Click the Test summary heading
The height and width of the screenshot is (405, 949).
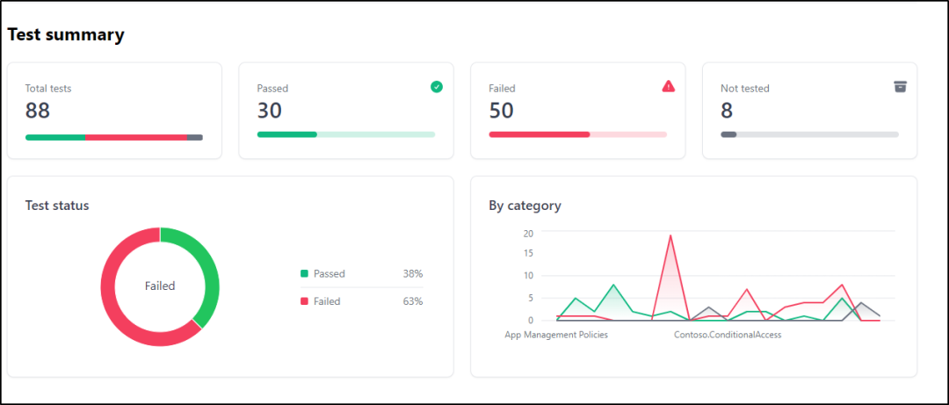(x=66, y=35)
